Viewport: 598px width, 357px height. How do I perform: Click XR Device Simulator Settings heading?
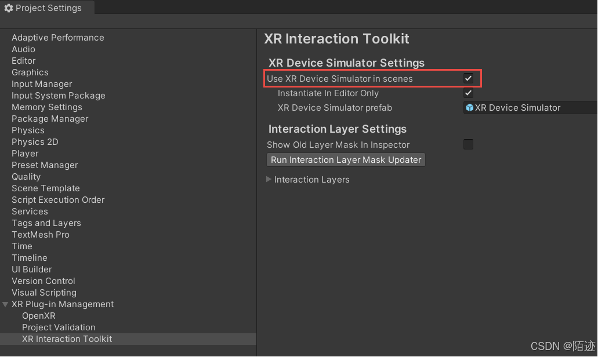[346, 63]
